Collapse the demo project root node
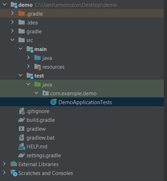 pos(5,5)
